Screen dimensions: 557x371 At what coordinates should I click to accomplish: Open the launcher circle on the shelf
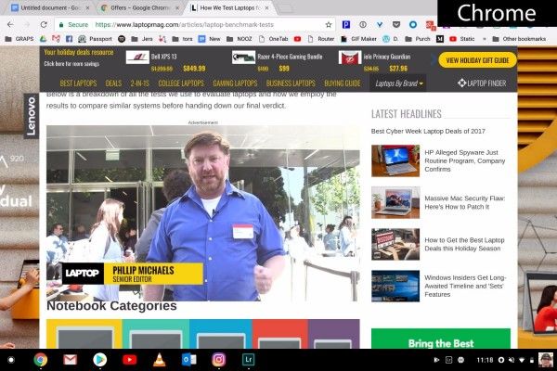coord(11,360)
